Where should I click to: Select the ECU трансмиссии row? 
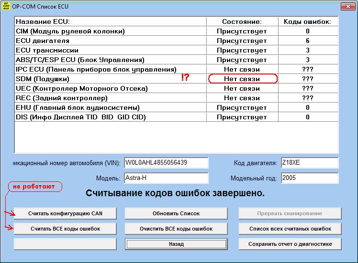click(176, 50)
